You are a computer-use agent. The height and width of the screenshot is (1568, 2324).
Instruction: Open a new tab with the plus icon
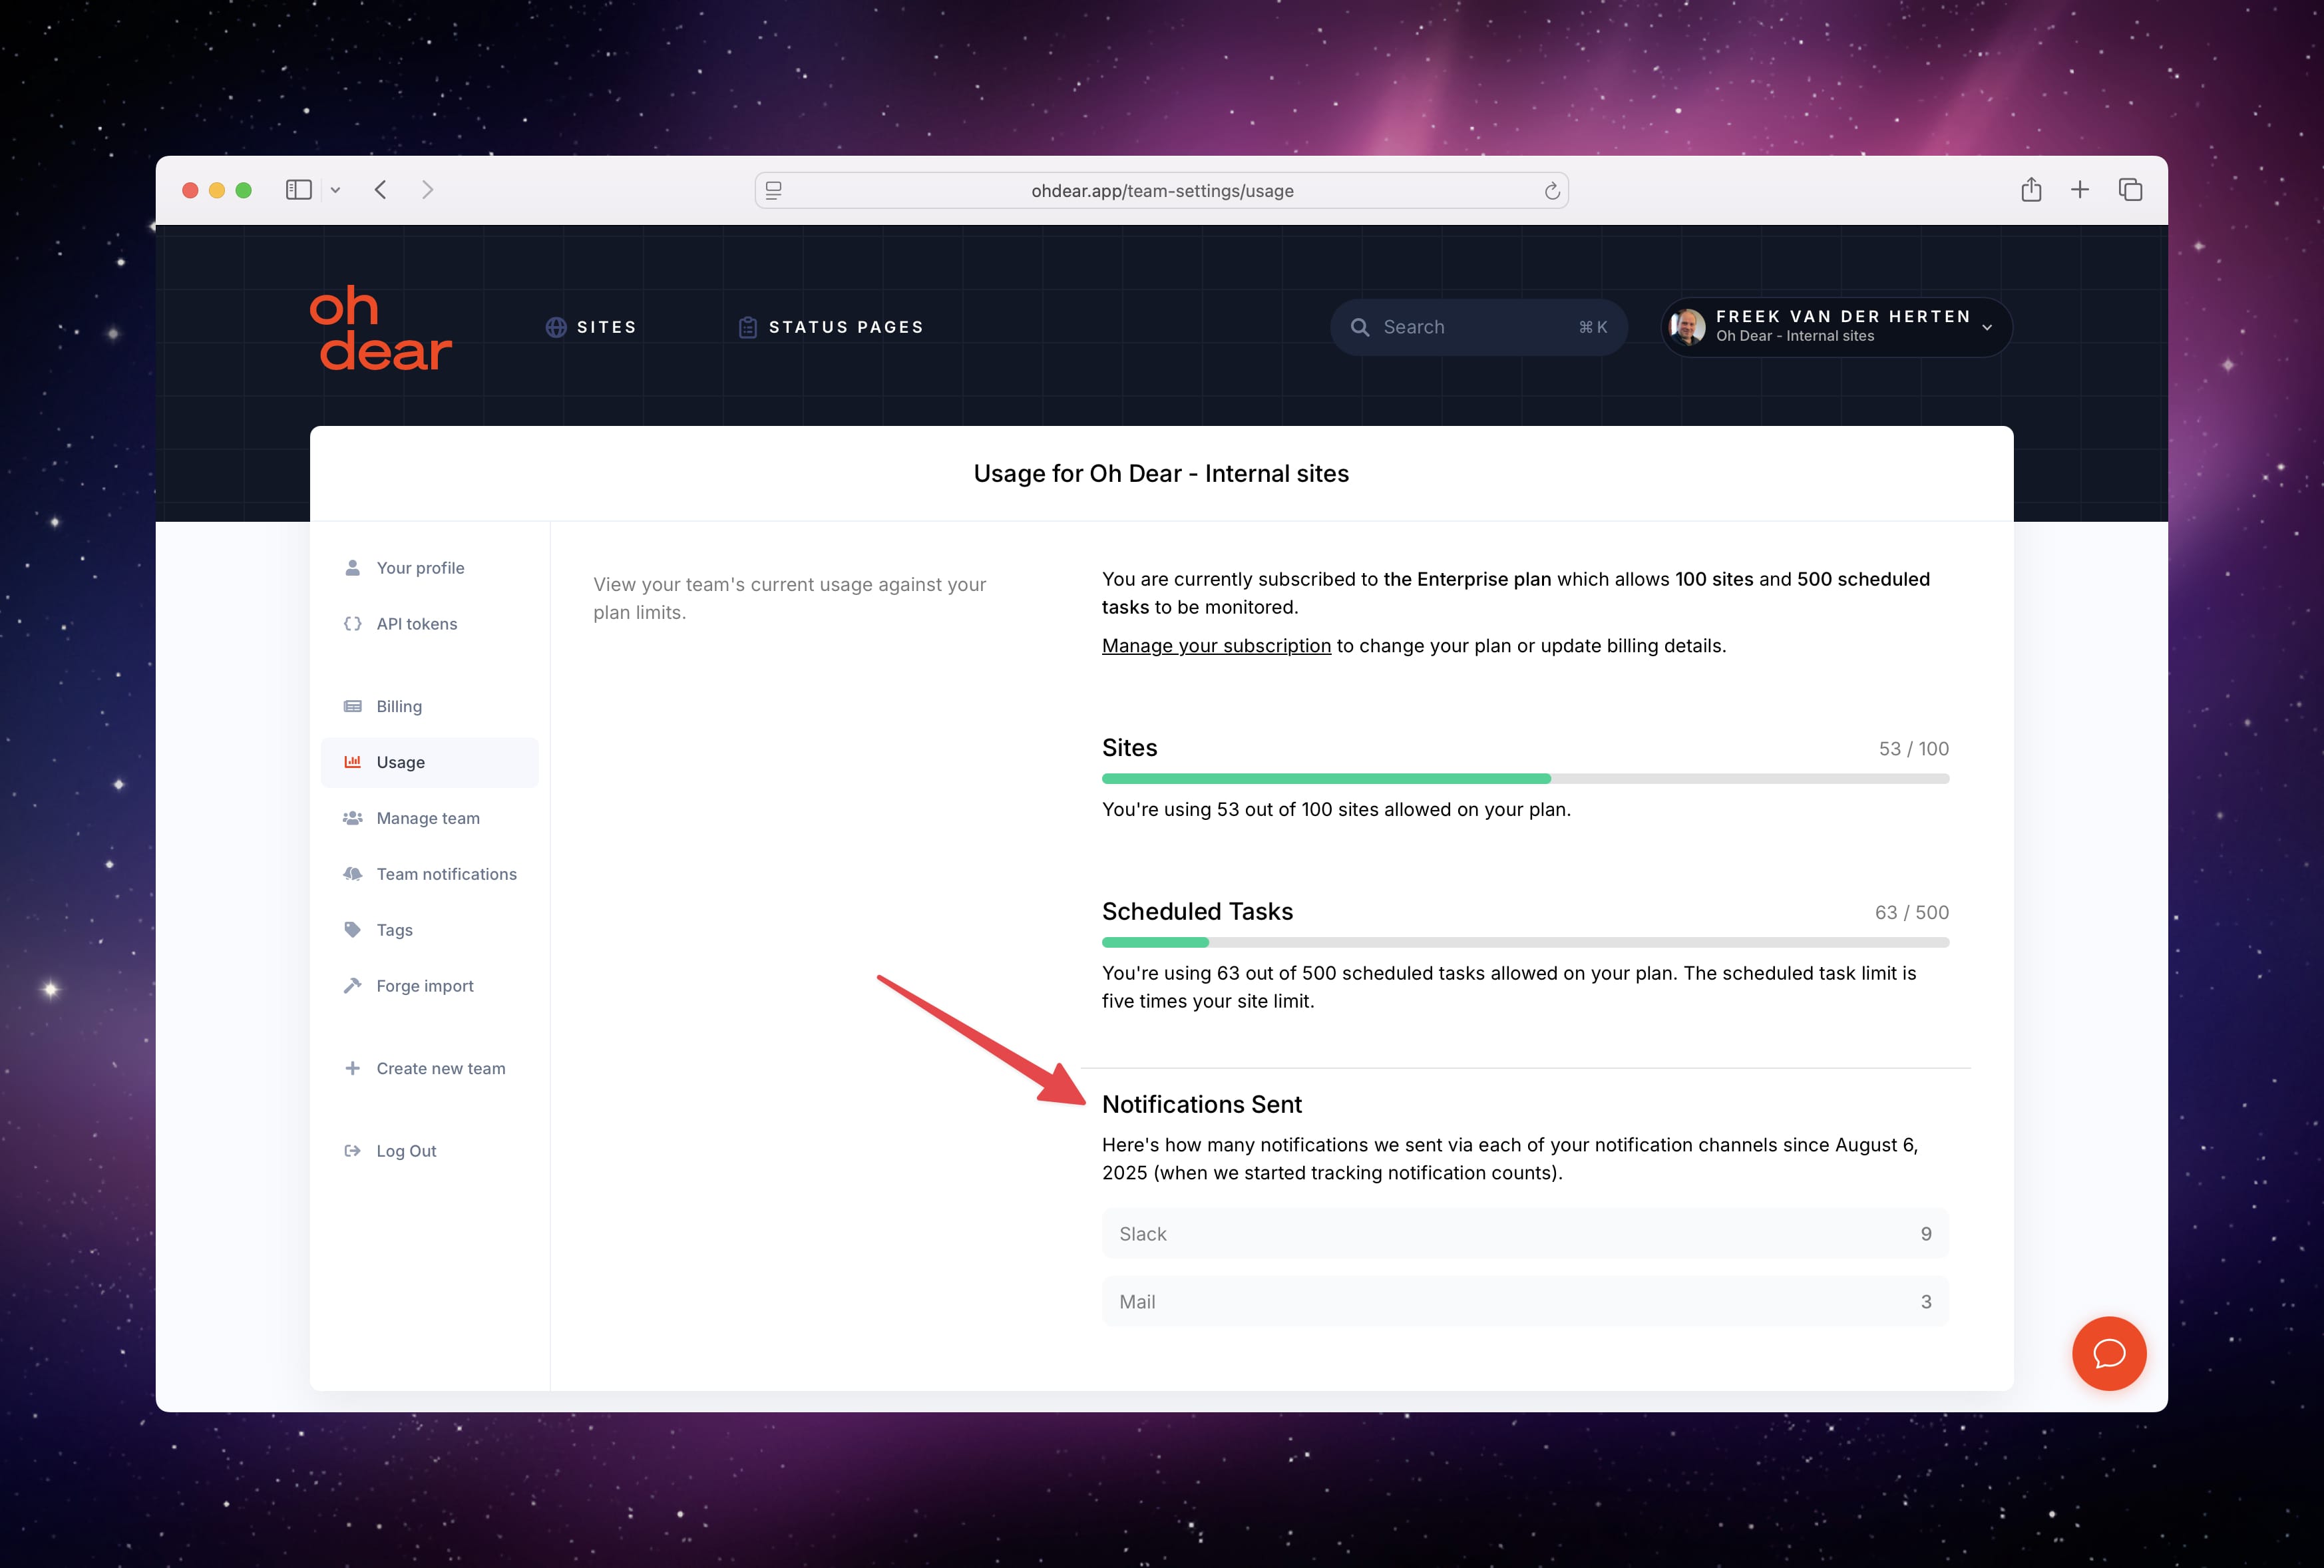pyautogui.click(x=2079, y=189)
